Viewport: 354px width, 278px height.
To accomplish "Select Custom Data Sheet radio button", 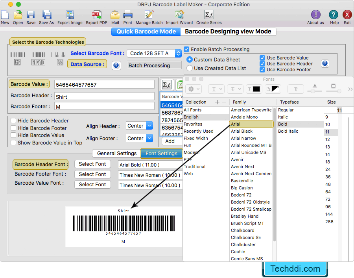I will pos(190,60).
